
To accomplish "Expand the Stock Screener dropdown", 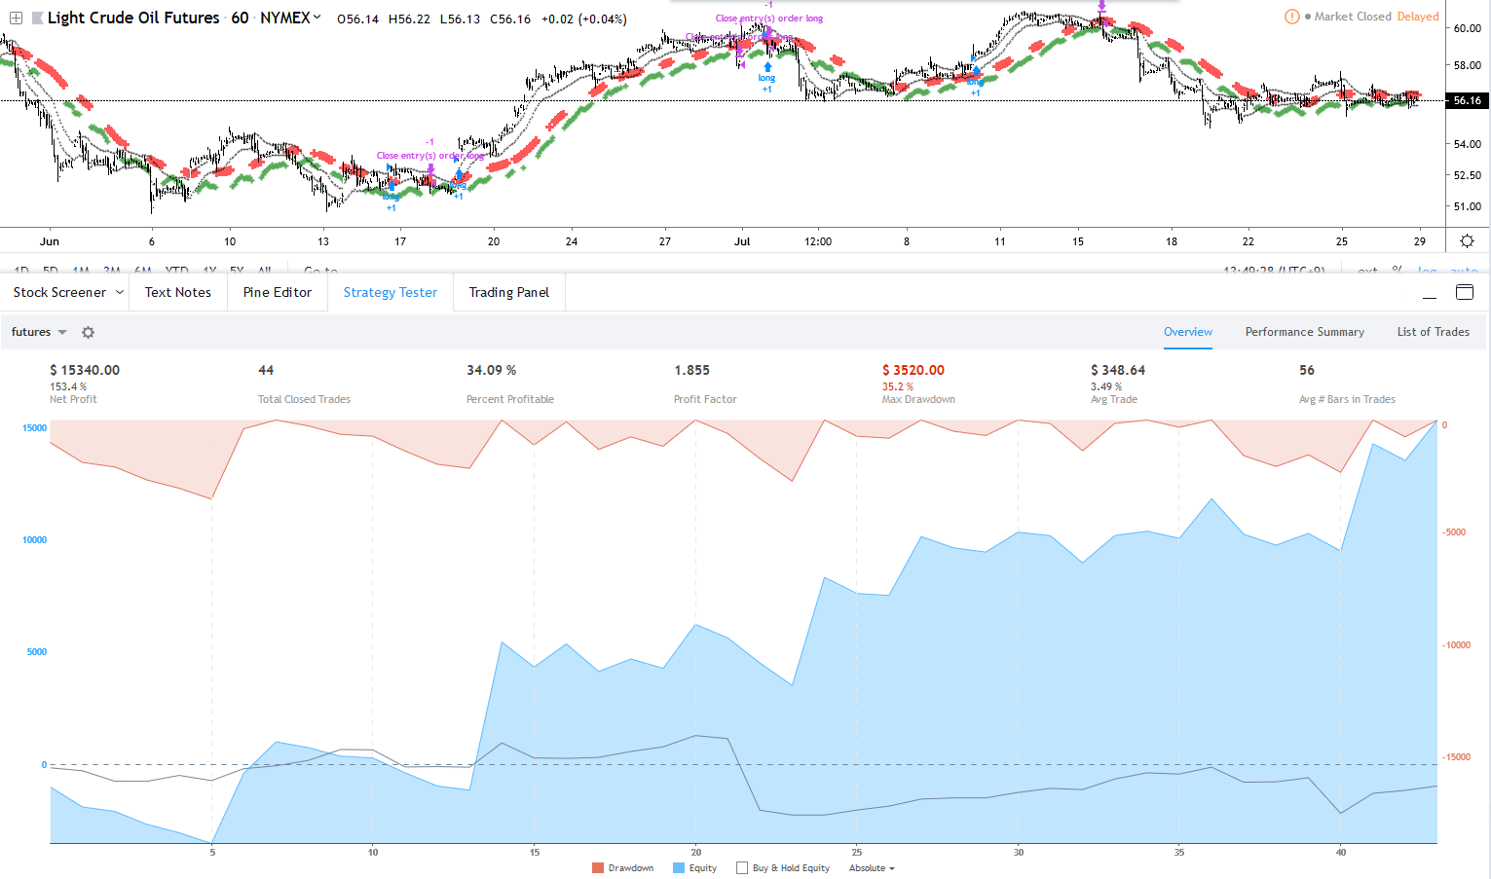I will (120, 292).
